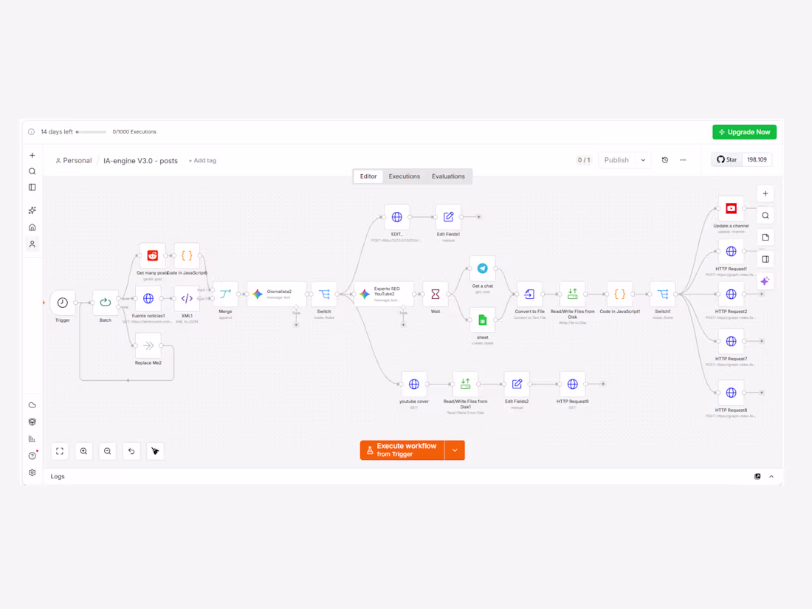Image resolution: width=812 pixels, height=609 pixels.
Task: Click the Upgrade Now button
Action: pos(744,132)
